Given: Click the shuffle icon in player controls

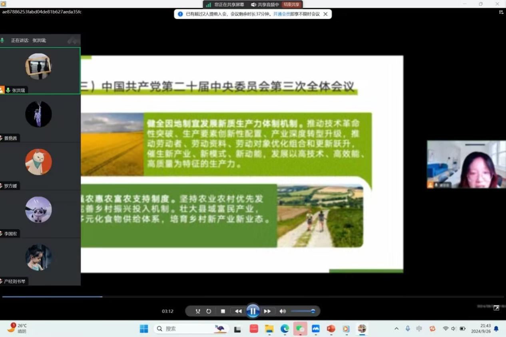Looking at the screenshot, I should click(197, 311).
